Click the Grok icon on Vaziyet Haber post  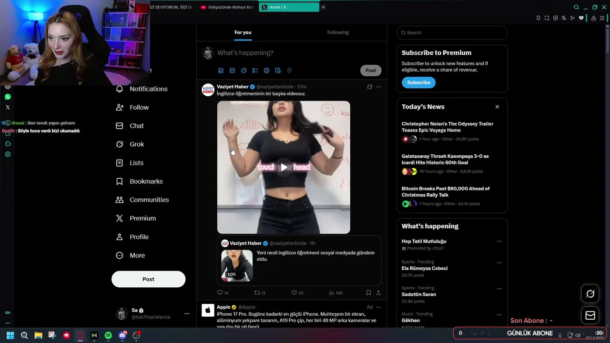(x=369, y=87)
